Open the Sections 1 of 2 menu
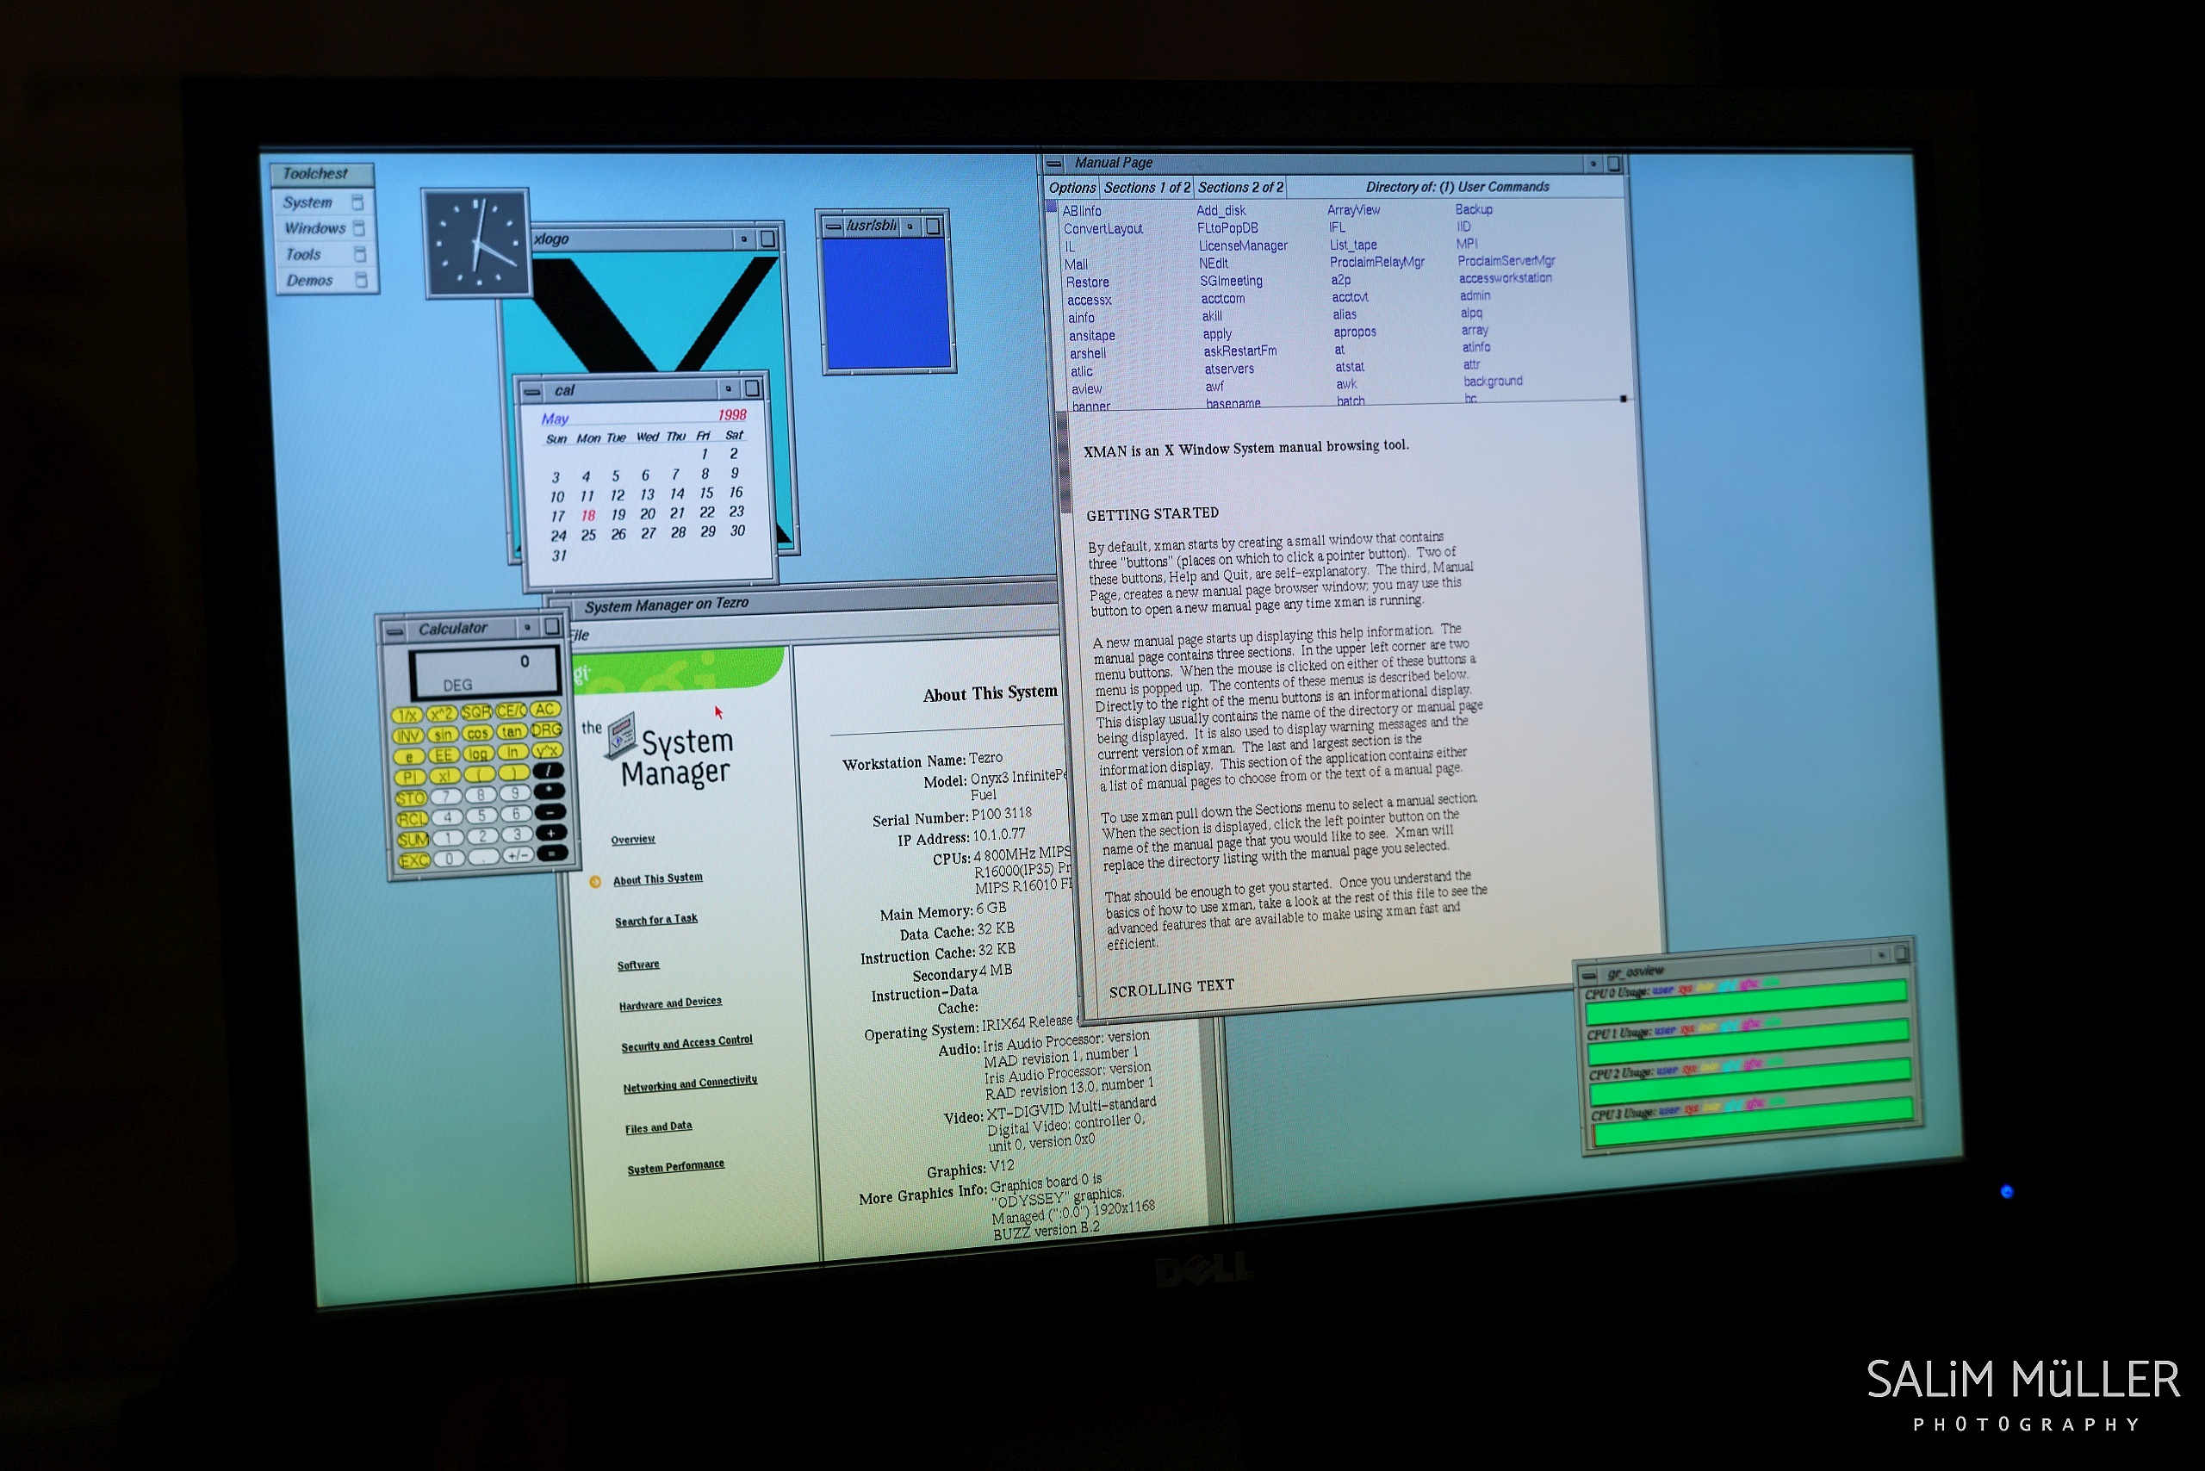Viewport: 2205px width, 1471px height. 1146,188
